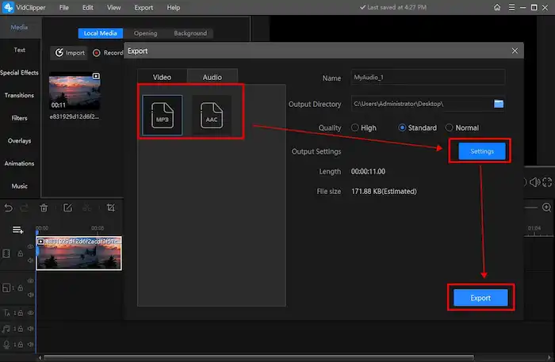The width and height of the screenshot is (555, 362).
Task: Open the Local Media tab
Action: click(x=101, y=33)
